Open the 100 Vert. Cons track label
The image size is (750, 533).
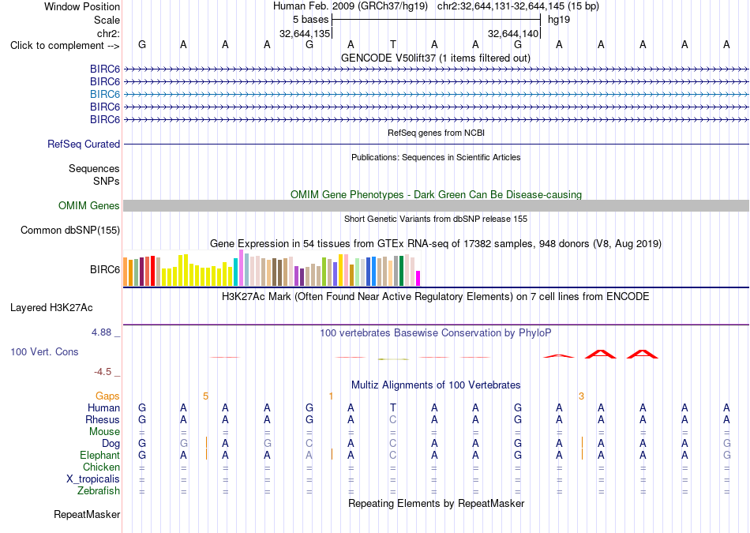(x=44, y=351)
